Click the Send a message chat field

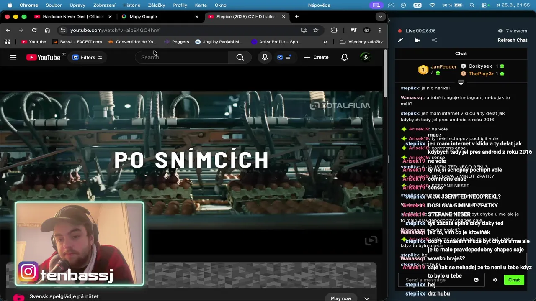(x=441, y=280)
